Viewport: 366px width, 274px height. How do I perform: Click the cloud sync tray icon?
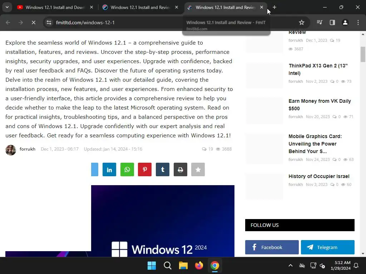pyautogui.click(x=302, y=265)
